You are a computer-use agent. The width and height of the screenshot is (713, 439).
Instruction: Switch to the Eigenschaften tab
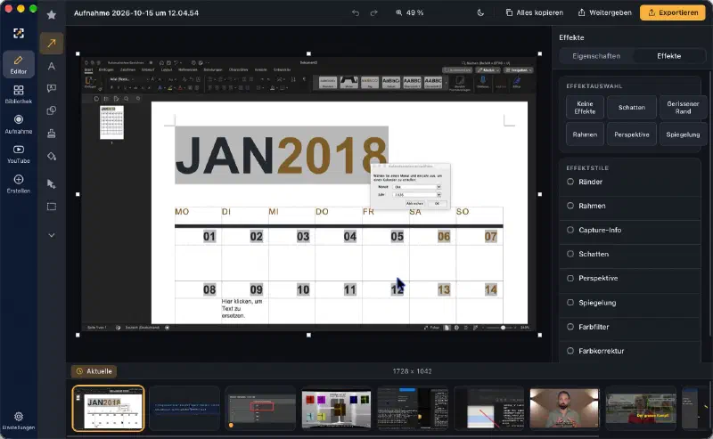point(596,56)
